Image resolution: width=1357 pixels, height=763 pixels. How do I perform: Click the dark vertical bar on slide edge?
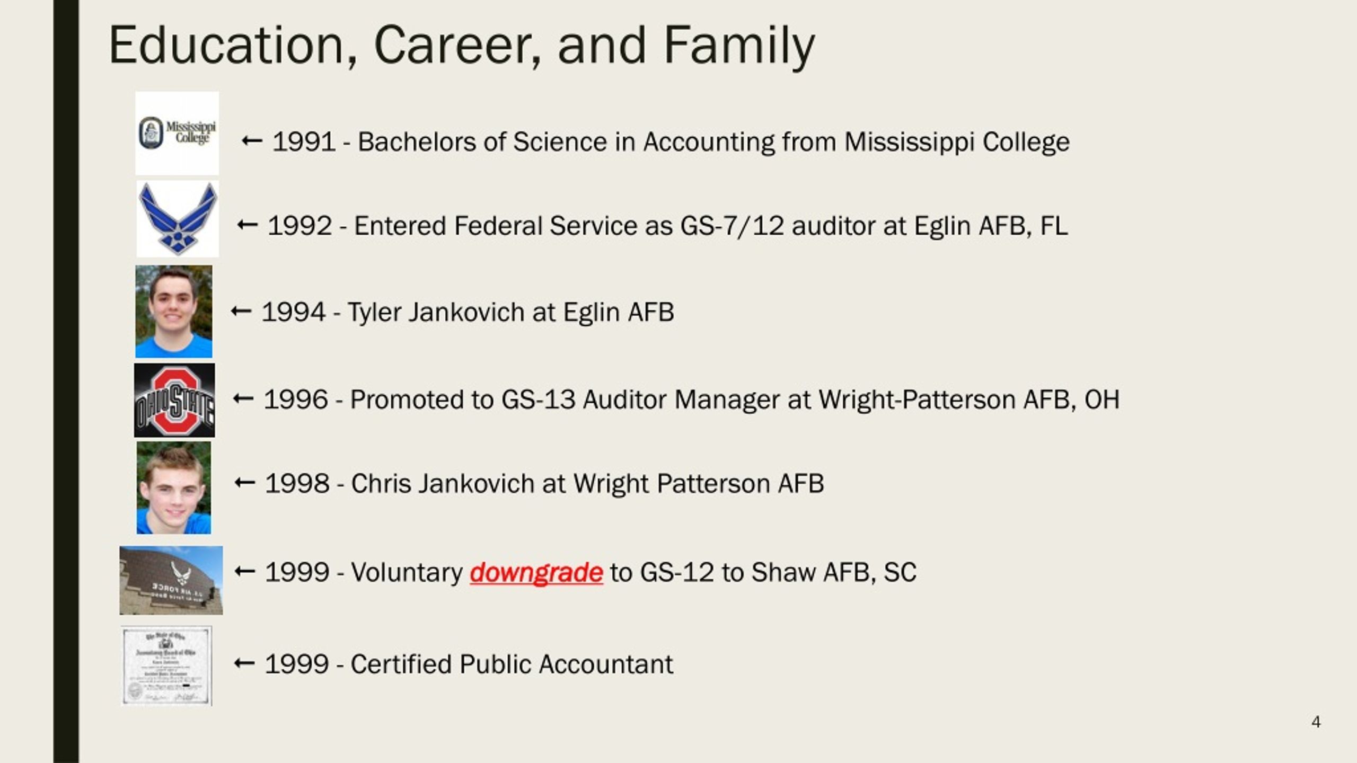click(x=66, y=381)
